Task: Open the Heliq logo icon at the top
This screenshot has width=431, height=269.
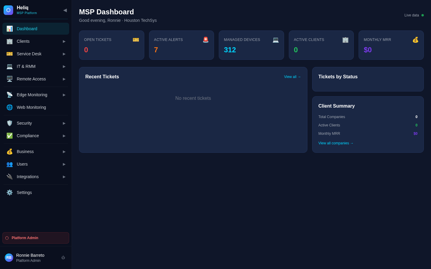Action: pyautogui.click(x=8, y=10)
